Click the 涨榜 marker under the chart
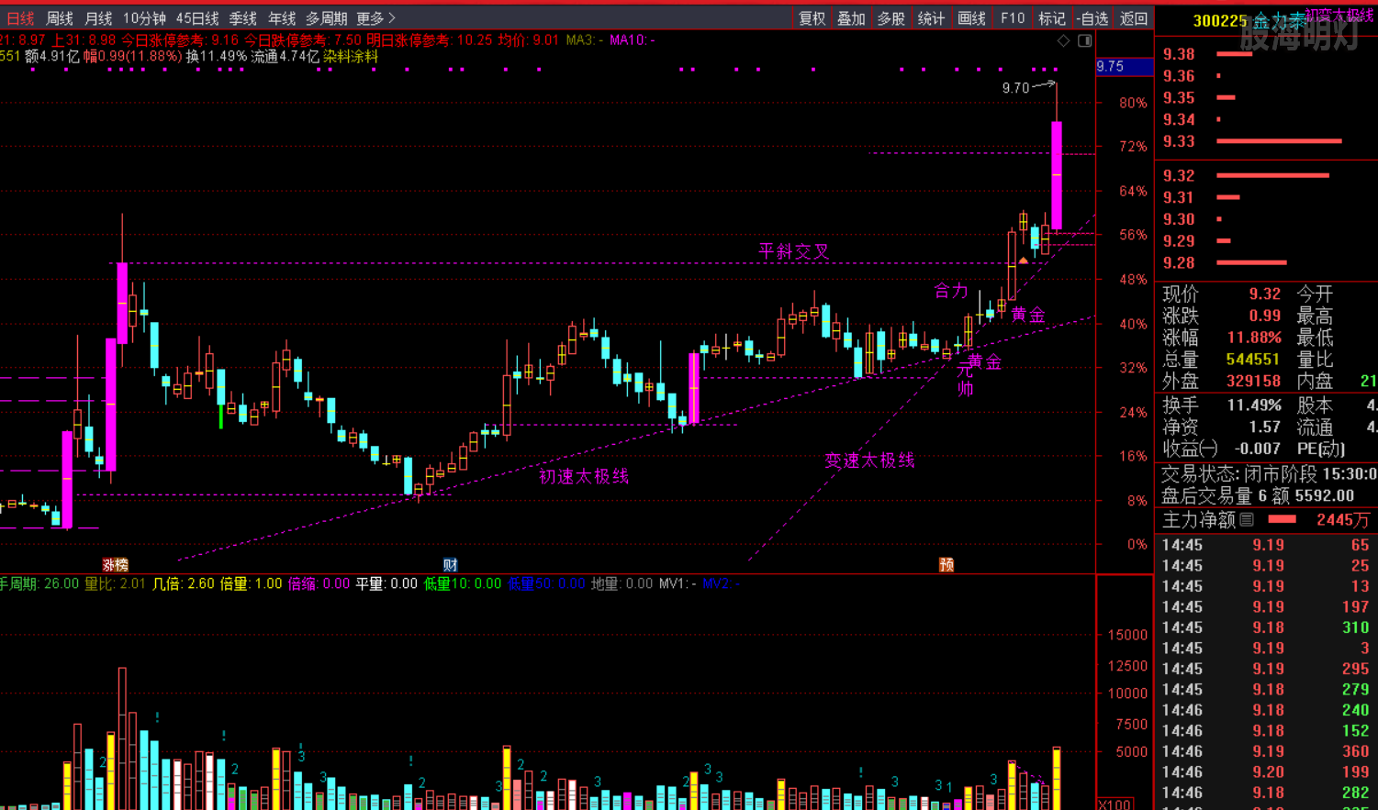This screenshot has width=1378, height=810. (116, 564)
